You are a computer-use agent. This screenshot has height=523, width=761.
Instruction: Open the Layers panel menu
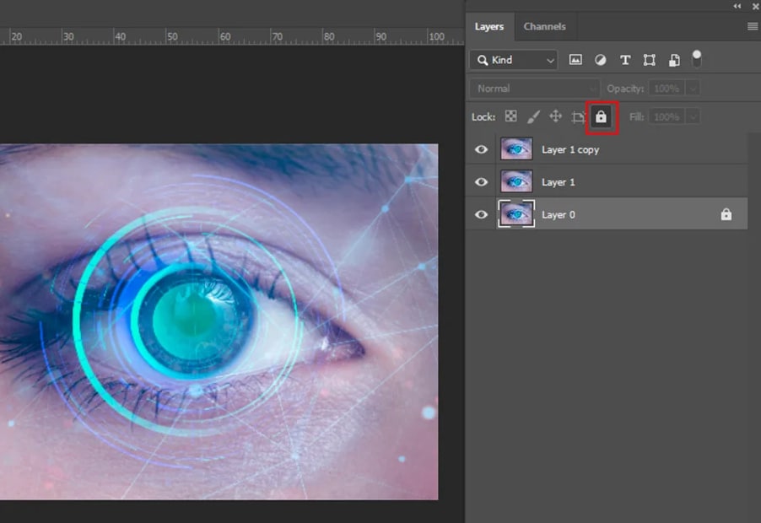pos(752,26)
